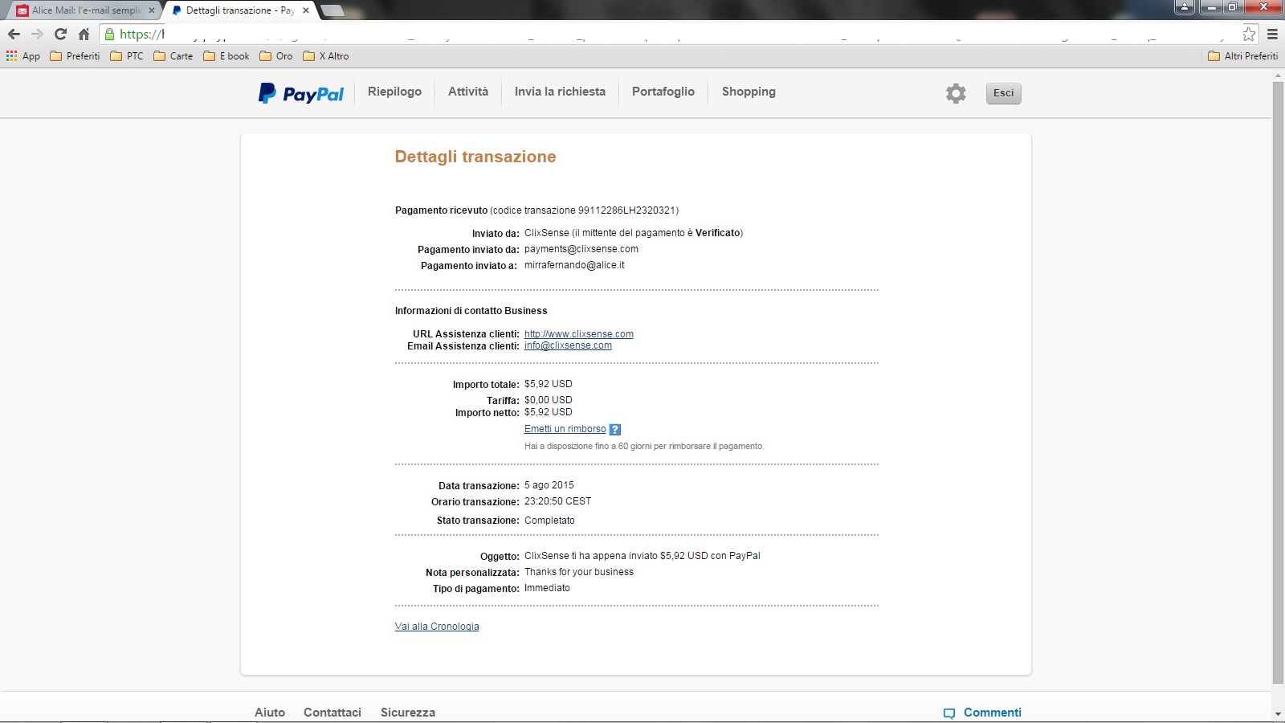Viewport: 1285px width, 723px height.
Task: Click the refund help question mark icon
Action: tap(615, 430)
